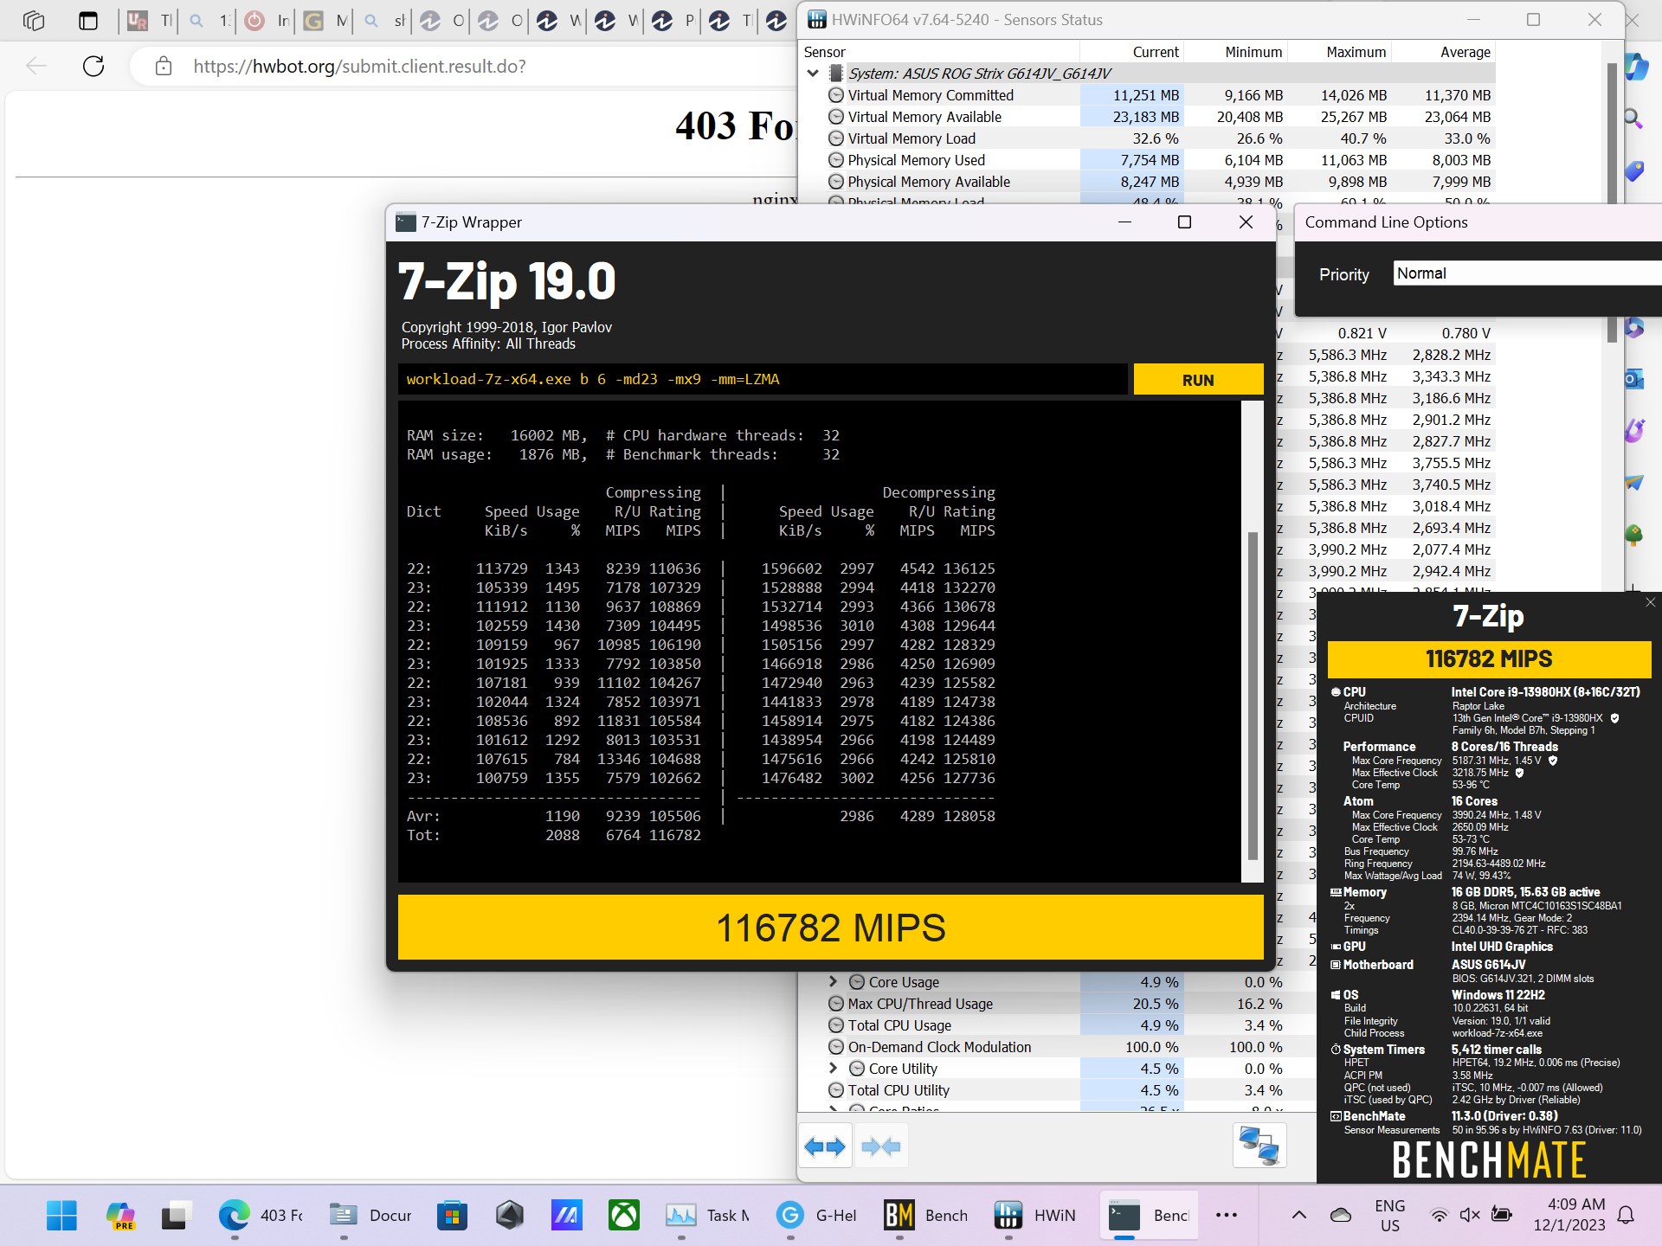
Task: Reload the hwbot.org page
Action: [93, 66]
